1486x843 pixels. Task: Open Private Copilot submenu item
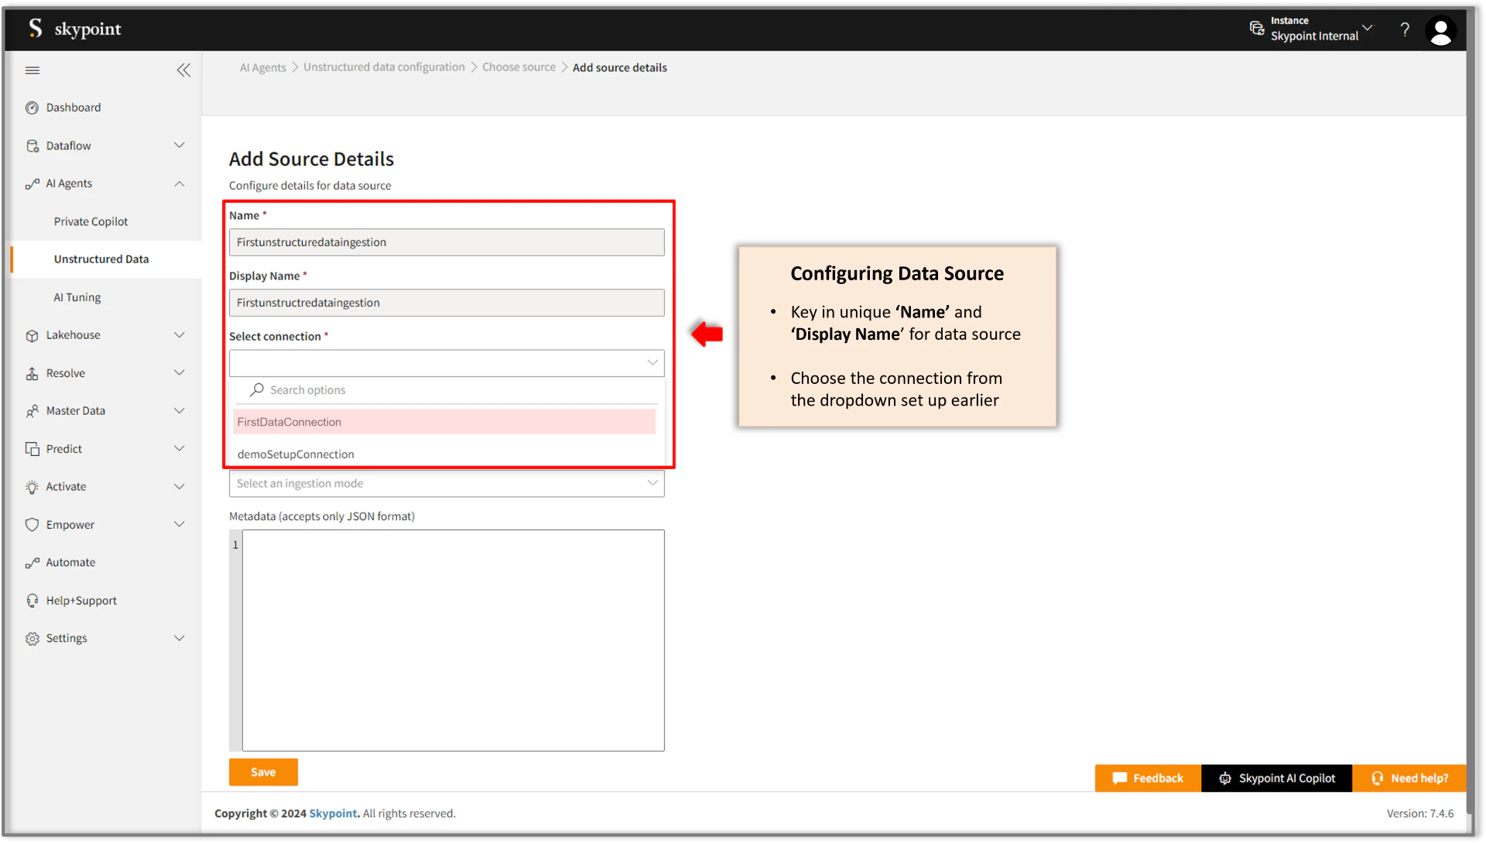coord(91,221)
